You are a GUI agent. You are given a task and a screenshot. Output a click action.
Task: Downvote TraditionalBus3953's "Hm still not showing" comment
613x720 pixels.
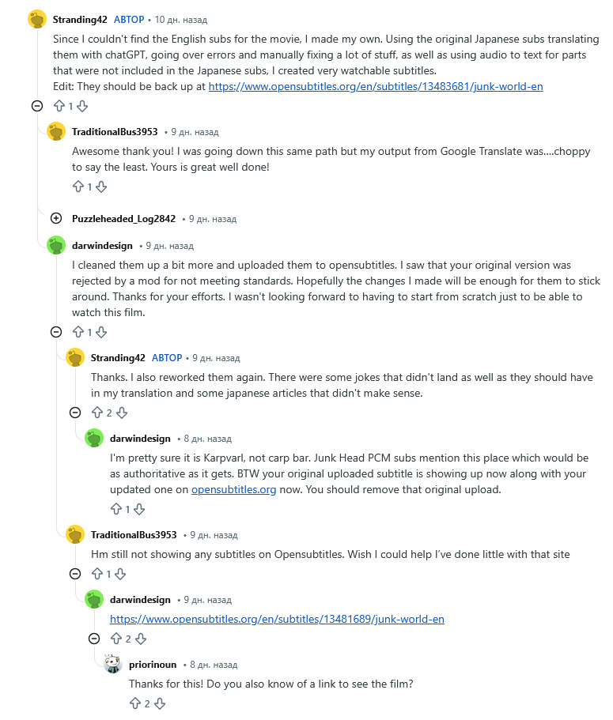pos(120,575)
